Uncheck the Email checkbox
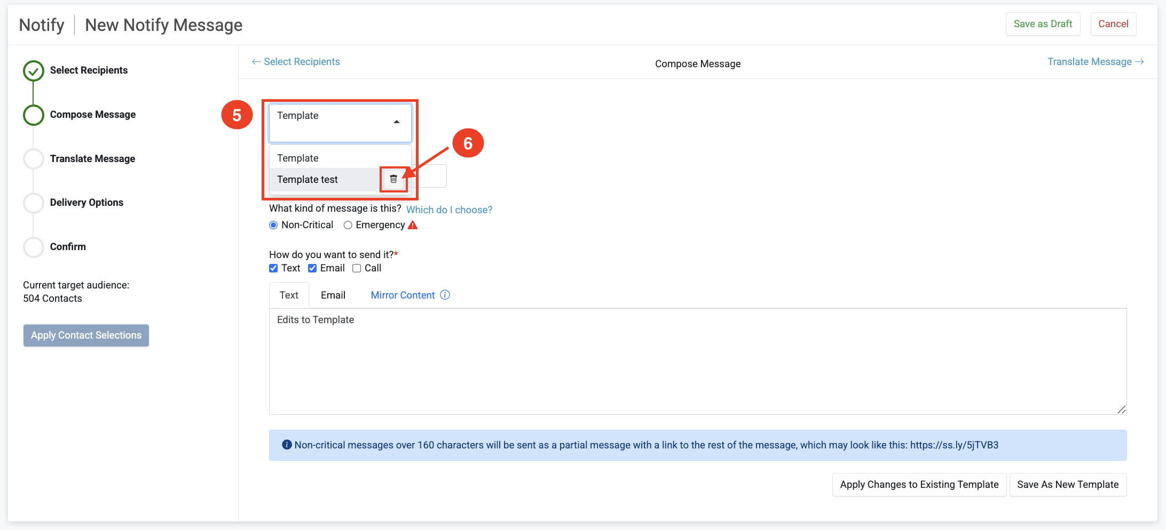This screenshot has height=530, width=1166. coord(312,268)
